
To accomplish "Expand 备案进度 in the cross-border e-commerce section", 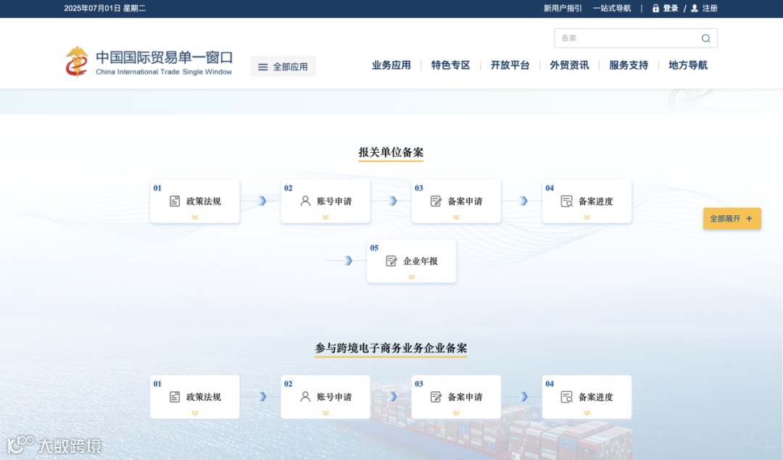I will click(587, 413).
